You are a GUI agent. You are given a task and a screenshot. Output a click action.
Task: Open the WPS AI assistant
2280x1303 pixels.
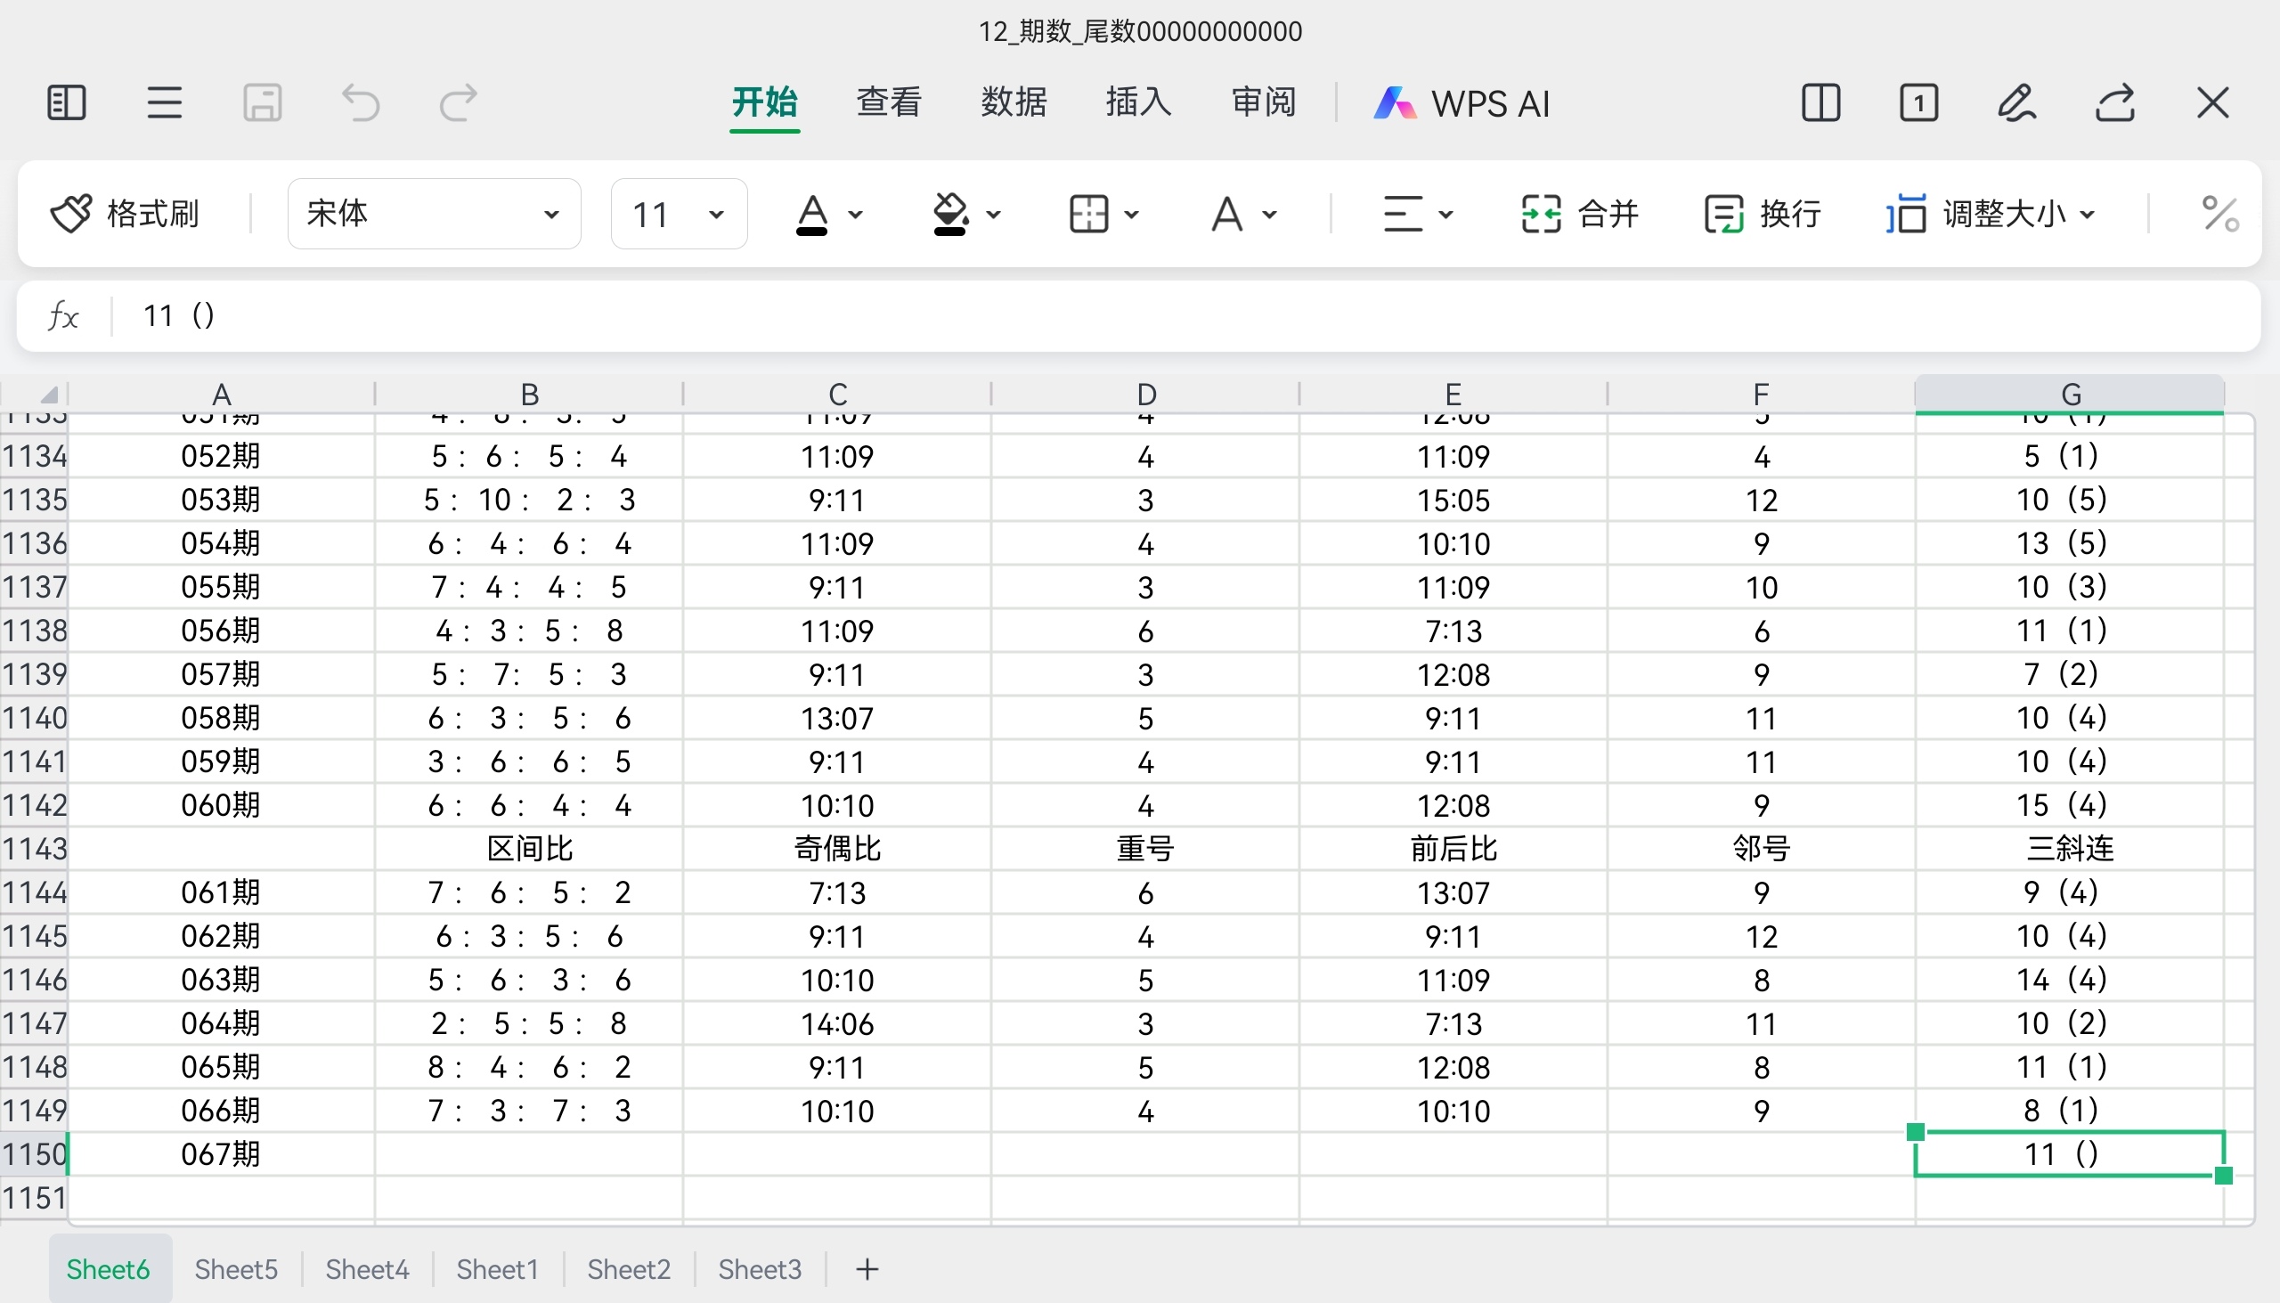1462,103
